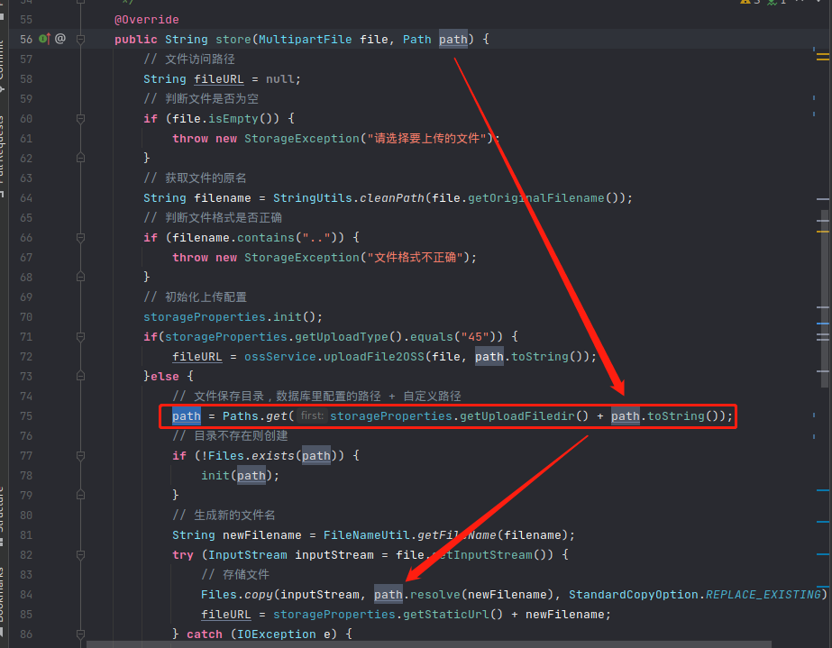Collapse the fold marker at line 77 Files.exists
The width and height of the screenshot is (832, 648).
[80, 455]
